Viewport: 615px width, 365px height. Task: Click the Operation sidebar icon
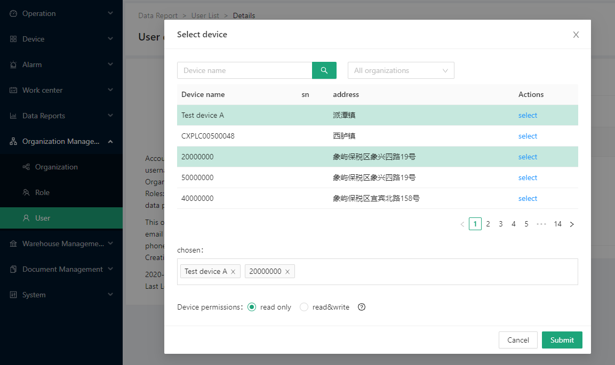[x=13, y=13]
